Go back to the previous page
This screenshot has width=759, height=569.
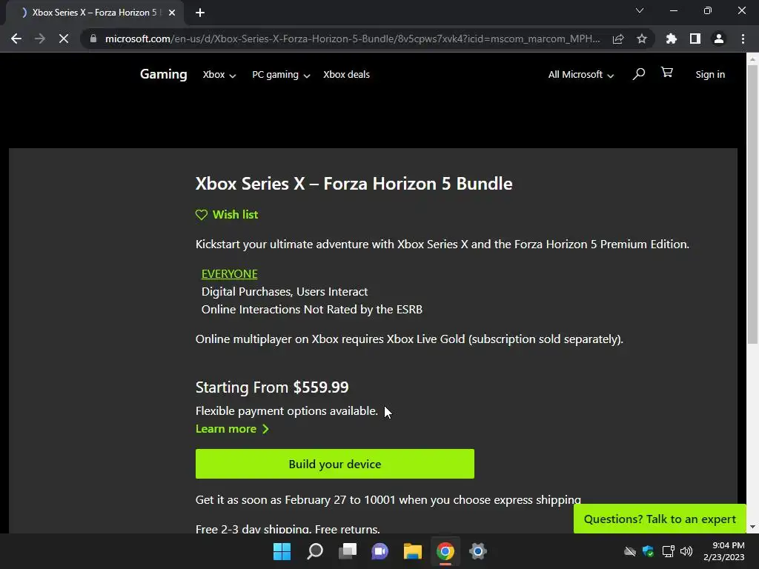tap(16, 39)
